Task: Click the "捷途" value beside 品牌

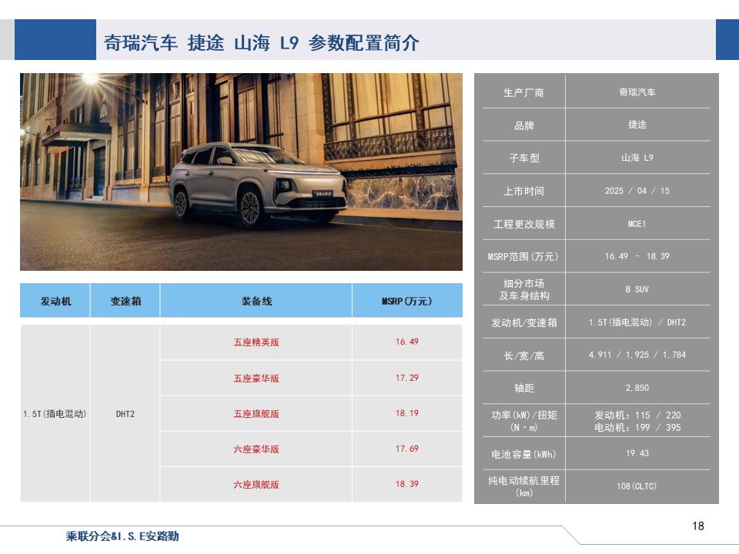Action: click(637, 125)
